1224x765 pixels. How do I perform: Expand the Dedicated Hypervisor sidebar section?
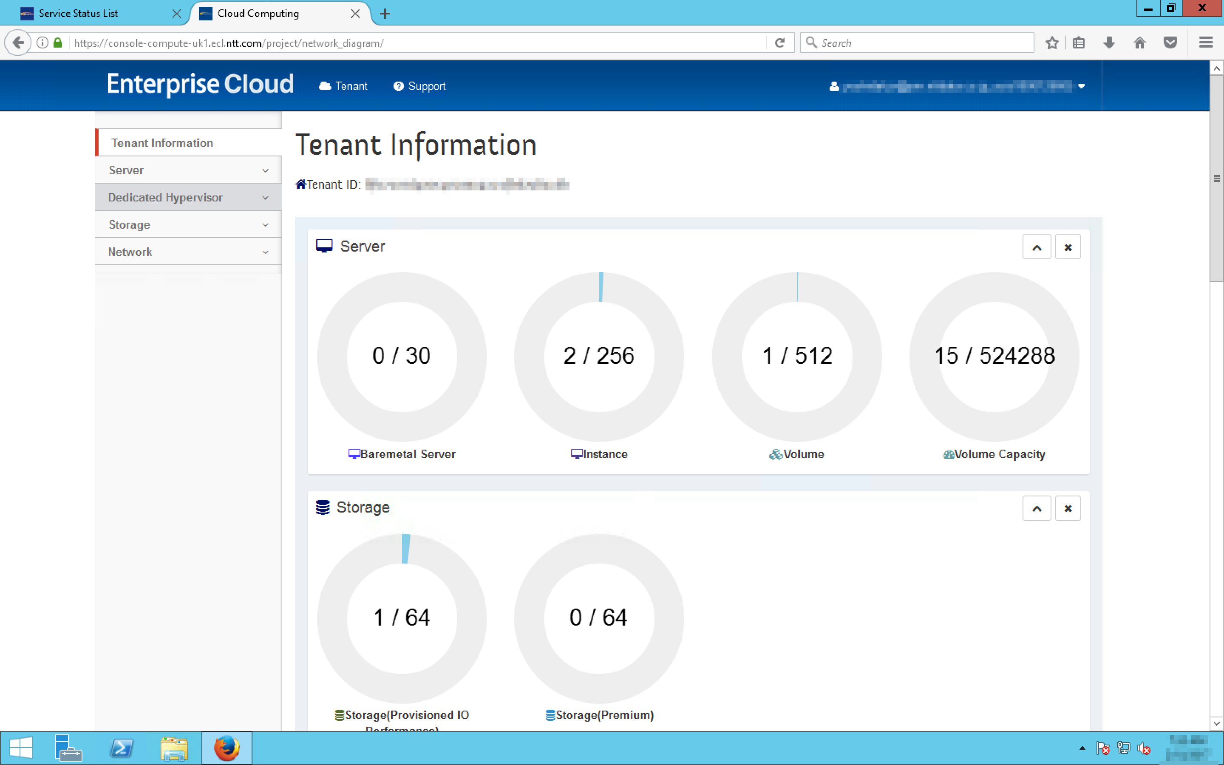pos(188,198)
